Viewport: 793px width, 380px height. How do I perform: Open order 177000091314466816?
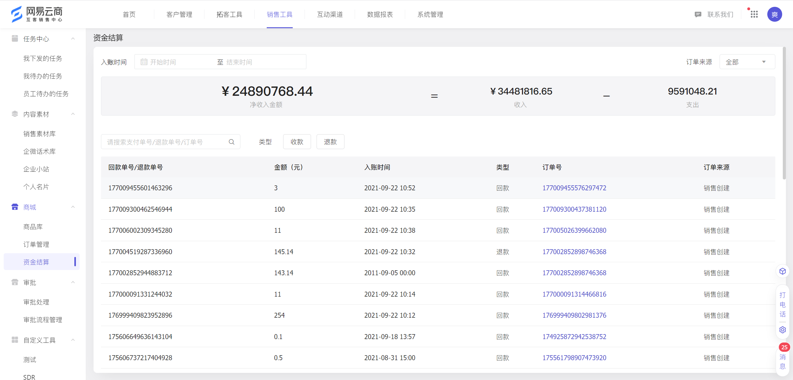[x=574, y=294]
